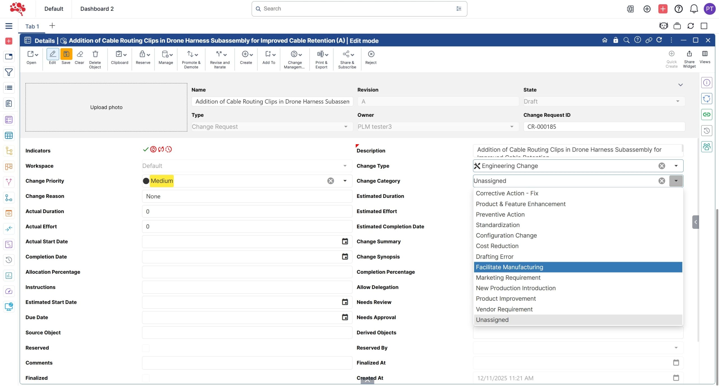Open the history icon in right panel
Viewport: 719px width, 386px height.
click(x=706, y=131)
